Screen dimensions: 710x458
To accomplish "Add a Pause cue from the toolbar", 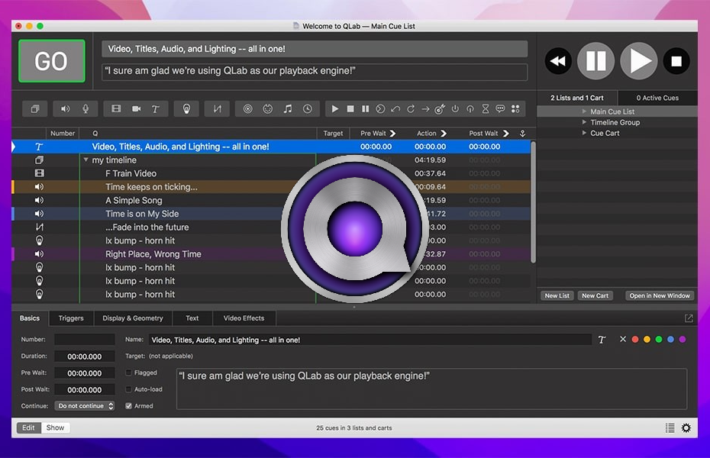I will click(366, 109).
